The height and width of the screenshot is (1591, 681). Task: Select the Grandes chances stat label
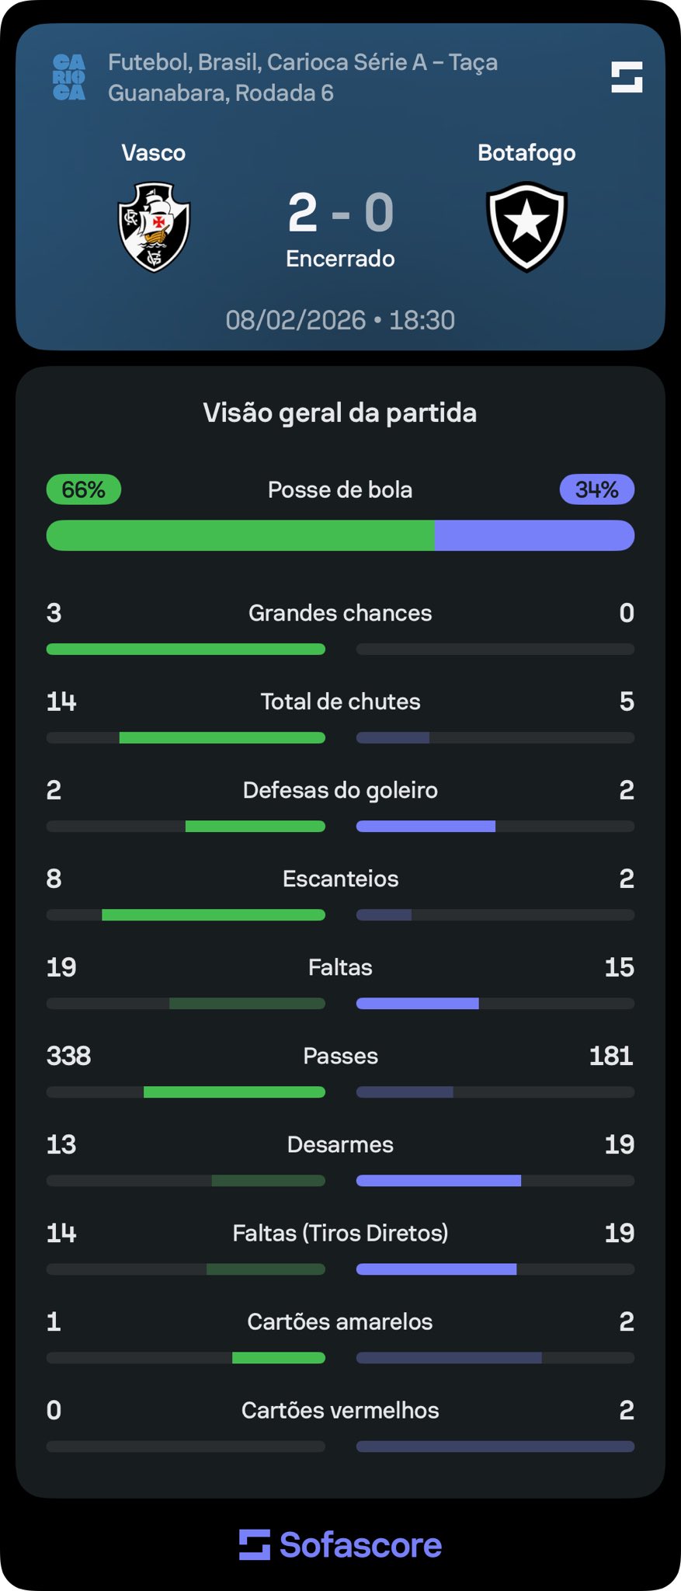click(x=340, y=613)
